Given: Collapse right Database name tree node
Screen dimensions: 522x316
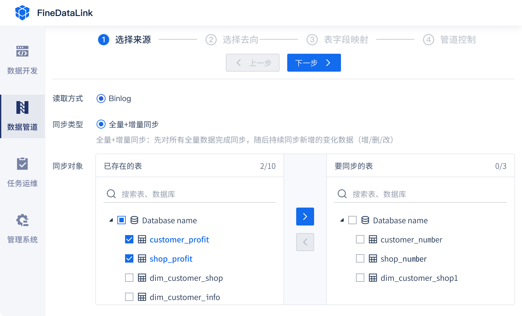Looking at the screenshot, I should point(342,220).
